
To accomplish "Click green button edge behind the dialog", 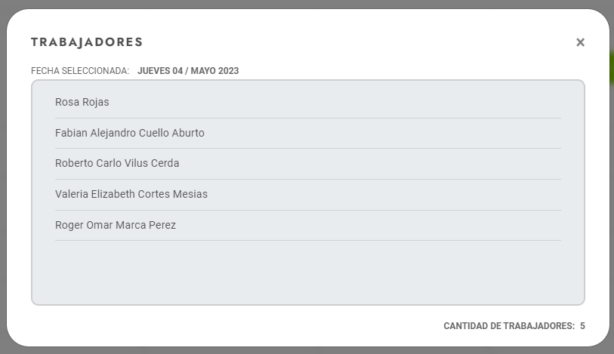I will [x=611, y=68].
